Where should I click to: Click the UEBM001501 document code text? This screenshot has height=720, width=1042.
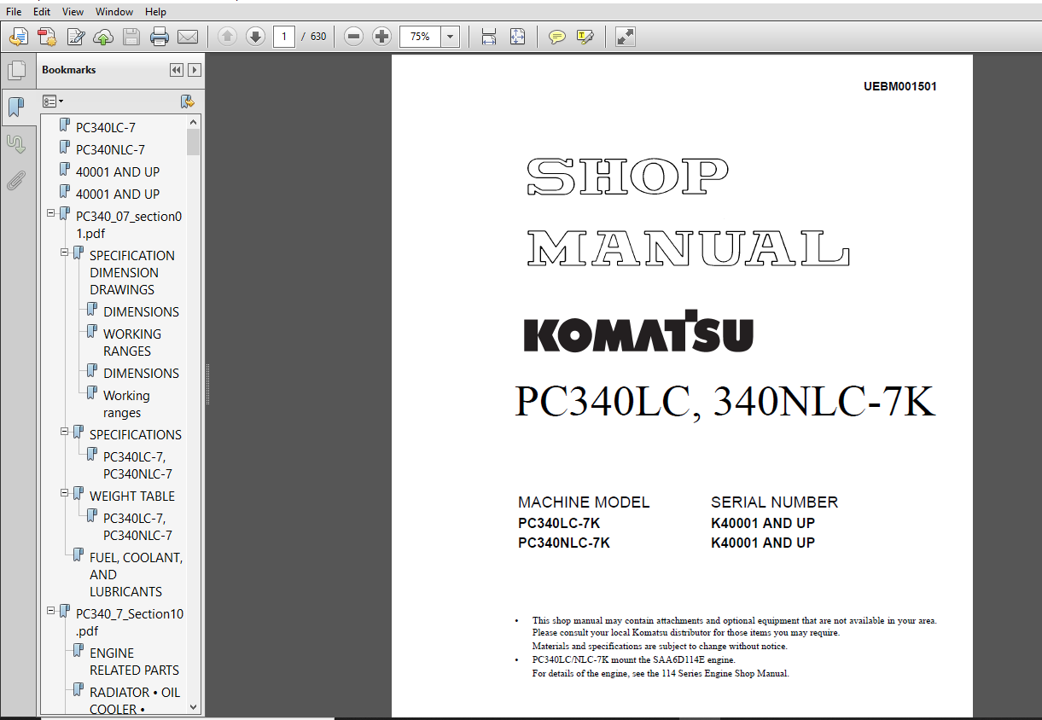tap(900, 86)
